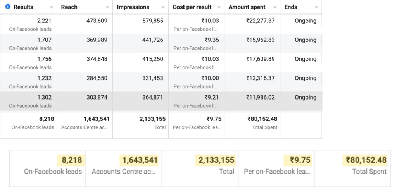Click the 415,250 impressions cell
397x196 pixels.
click(x=153, y=59)
